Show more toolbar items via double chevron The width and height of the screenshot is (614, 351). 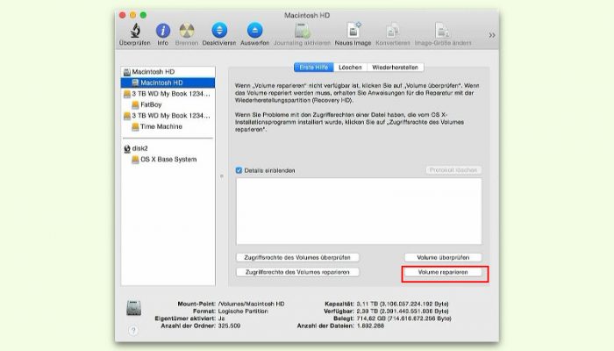pyautogui.click(x=492, y=35)
